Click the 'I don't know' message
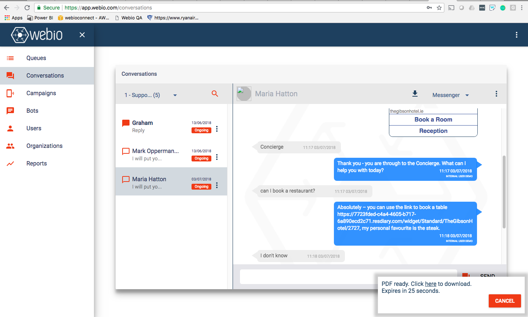528x317 pixels. point(298,256)
